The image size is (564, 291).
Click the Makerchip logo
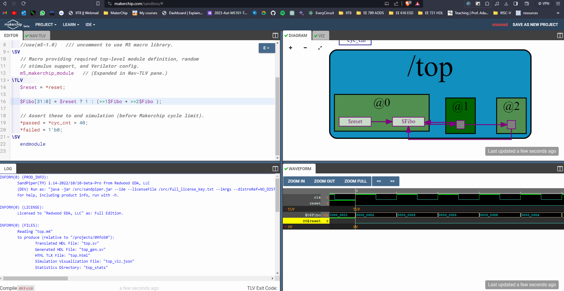coord(13,25)
